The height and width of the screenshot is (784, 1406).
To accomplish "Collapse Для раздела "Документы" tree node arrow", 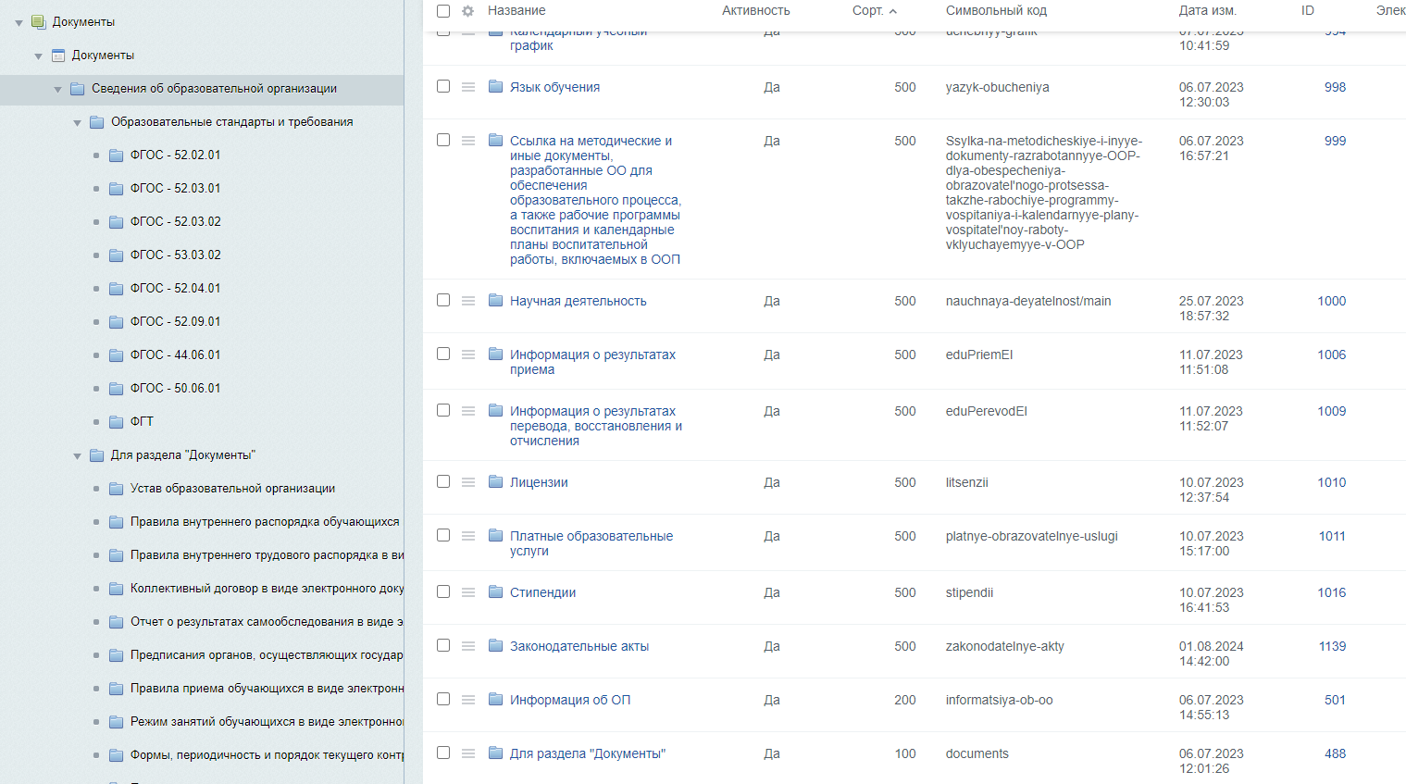I will 77,456.
